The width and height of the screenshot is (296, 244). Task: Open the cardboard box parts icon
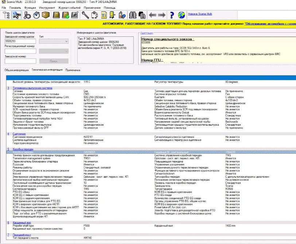46,15
